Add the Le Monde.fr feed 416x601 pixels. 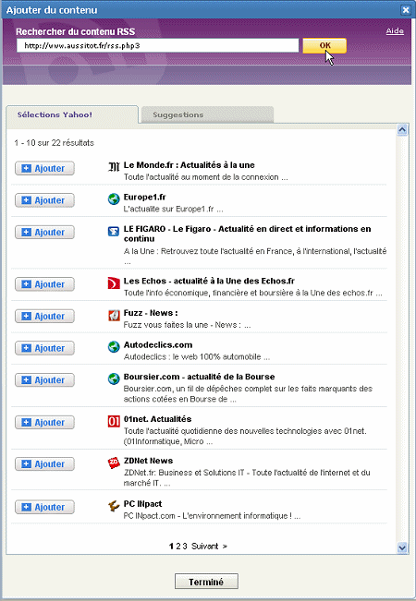pos(44,168)
